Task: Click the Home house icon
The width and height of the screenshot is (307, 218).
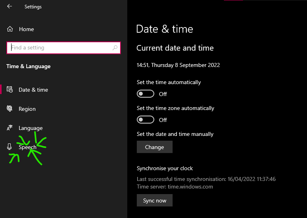Action: [10, 29]
